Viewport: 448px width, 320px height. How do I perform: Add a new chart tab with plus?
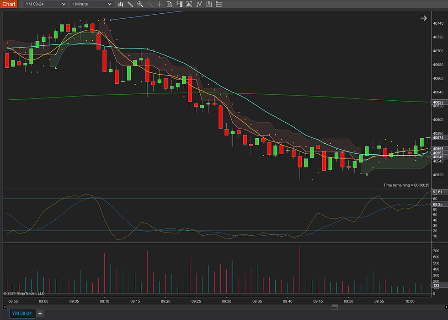point(40,314)
